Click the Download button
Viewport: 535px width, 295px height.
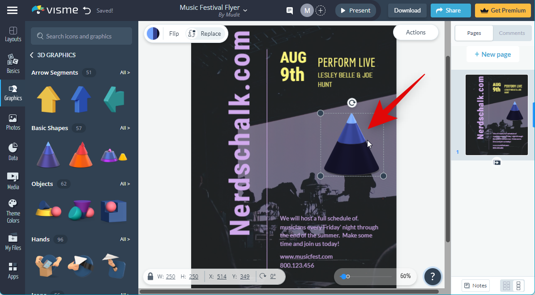pos(407,10)
